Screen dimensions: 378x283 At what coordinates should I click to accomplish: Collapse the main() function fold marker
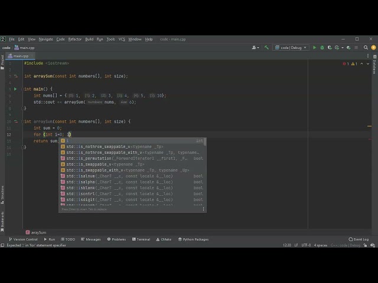pos(22,89)
